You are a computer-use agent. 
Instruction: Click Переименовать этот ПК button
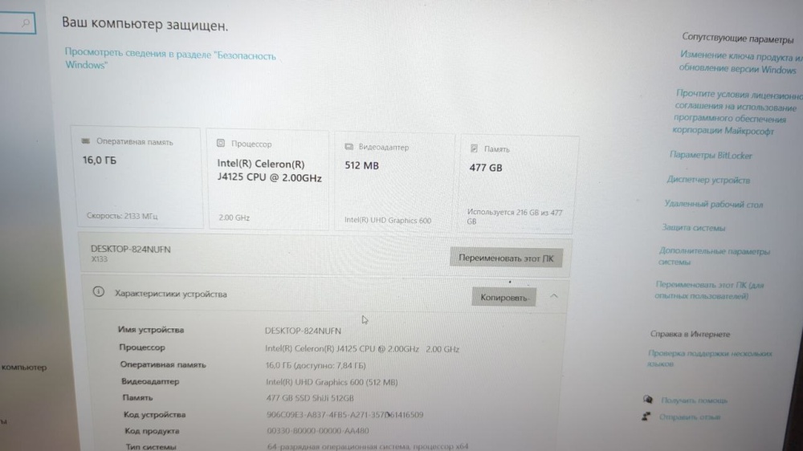click(506, 258)
